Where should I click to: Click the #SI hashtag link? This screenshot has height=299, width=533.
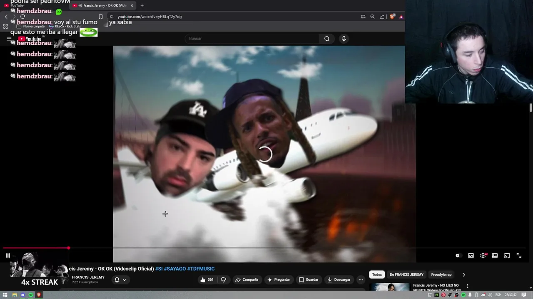click(159, 269)
